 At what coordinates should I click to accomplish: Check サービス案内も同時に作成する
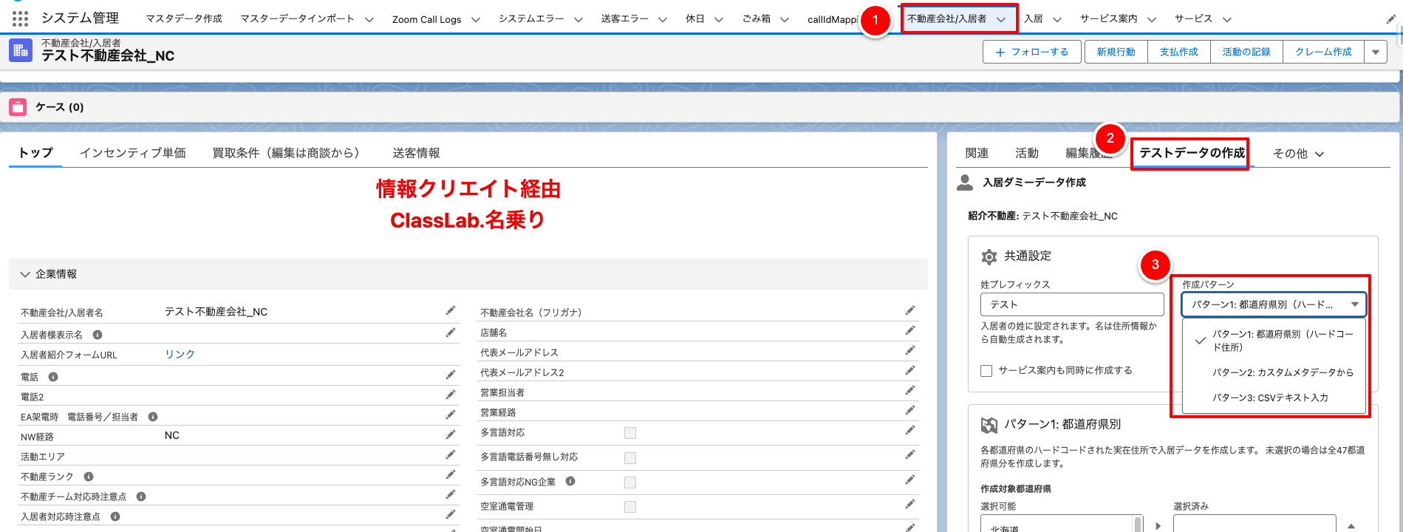coord(986,371)
